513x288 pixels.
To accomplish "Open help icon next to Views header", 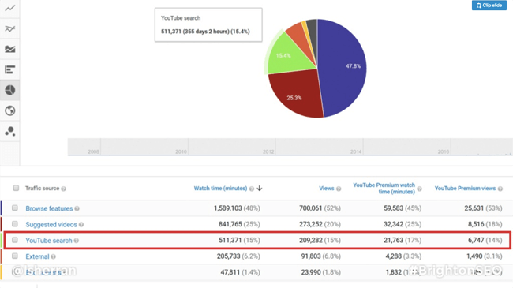I will 339,189.
